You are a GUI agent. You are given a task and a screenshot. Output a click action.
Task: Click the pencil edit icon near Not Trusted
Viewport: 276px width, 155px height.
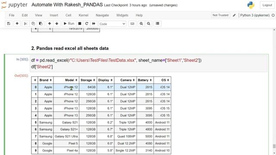234,15
